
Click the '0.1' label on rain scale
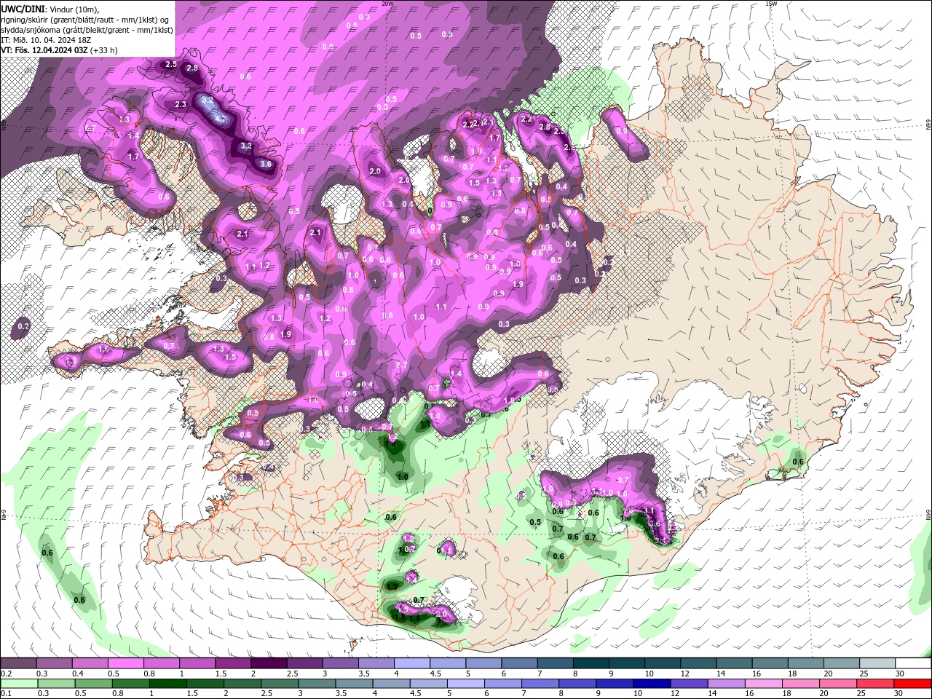pos(6,694)
